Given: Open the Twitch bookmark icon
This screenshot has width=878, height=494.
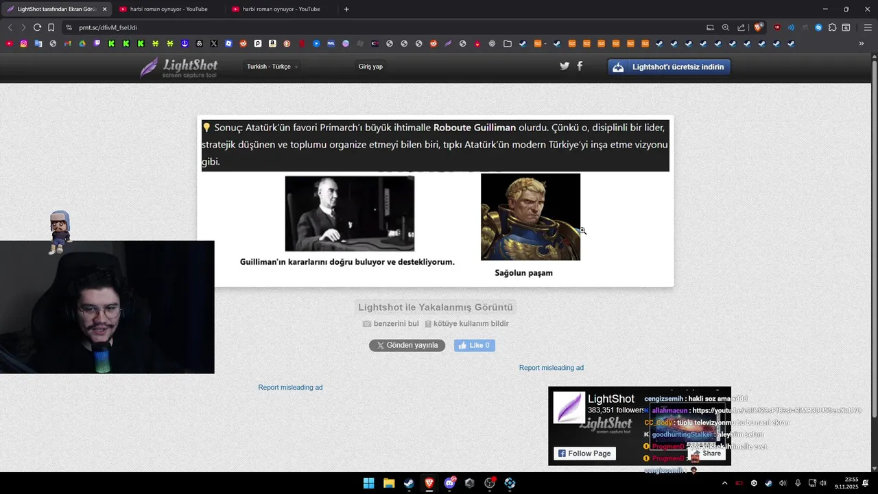Looking at the screenshot, I should coord(97,44).
